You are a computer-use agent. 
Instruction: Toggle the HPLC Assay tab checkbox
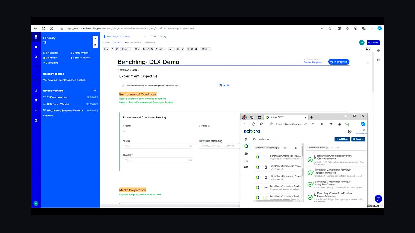pos(151,36)
